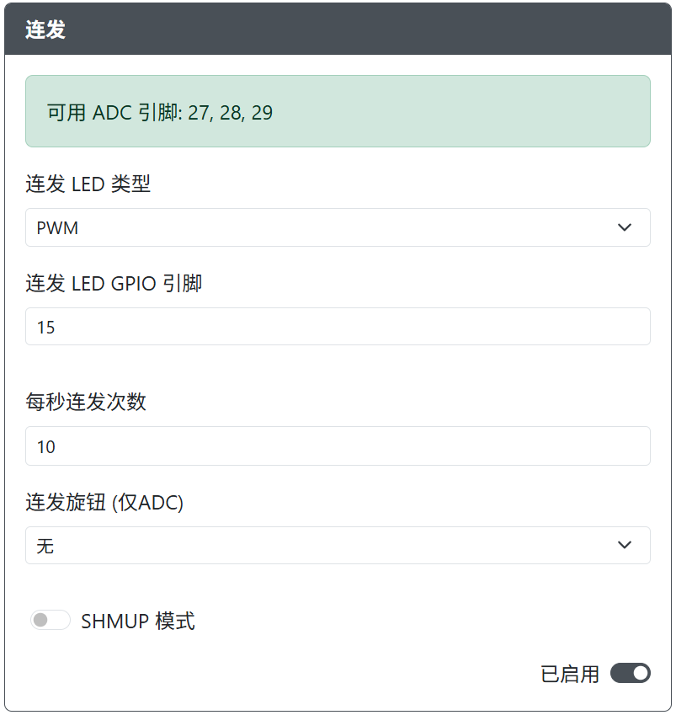Image resolution: width=676 pixels, height=715 pixels.
Task: Click the 每秒连发次数 label
Action: (x=86, y=402)
